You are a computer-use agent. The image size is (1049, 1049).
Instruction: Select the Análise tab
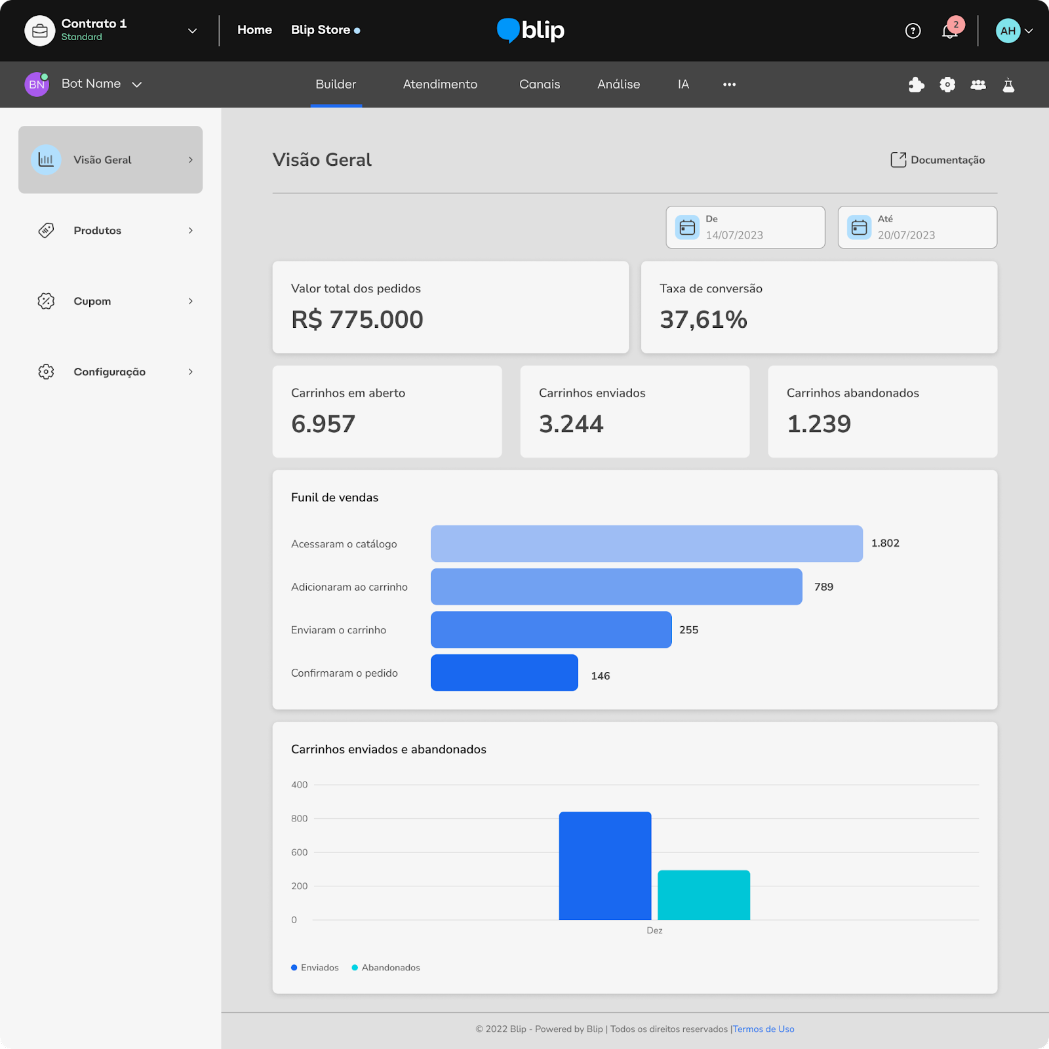point(618,85)
